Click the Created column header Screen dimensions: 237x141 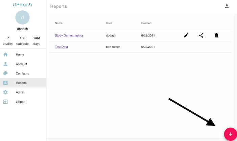point(146,23)
